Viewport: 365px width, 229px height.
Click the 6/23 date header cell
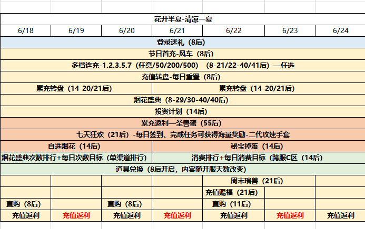pos(290,30)
